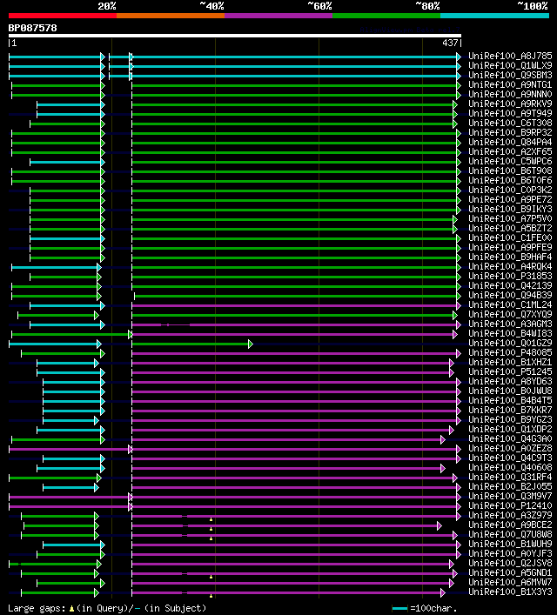This screenshot has width=557, height=615.
Task: Select UniRef100_P12410 entry
Action: tap(510, 505)
